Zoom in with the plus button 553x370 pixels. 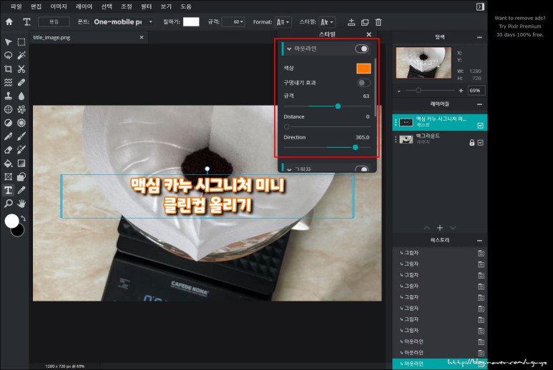click(x=461, y=91)
